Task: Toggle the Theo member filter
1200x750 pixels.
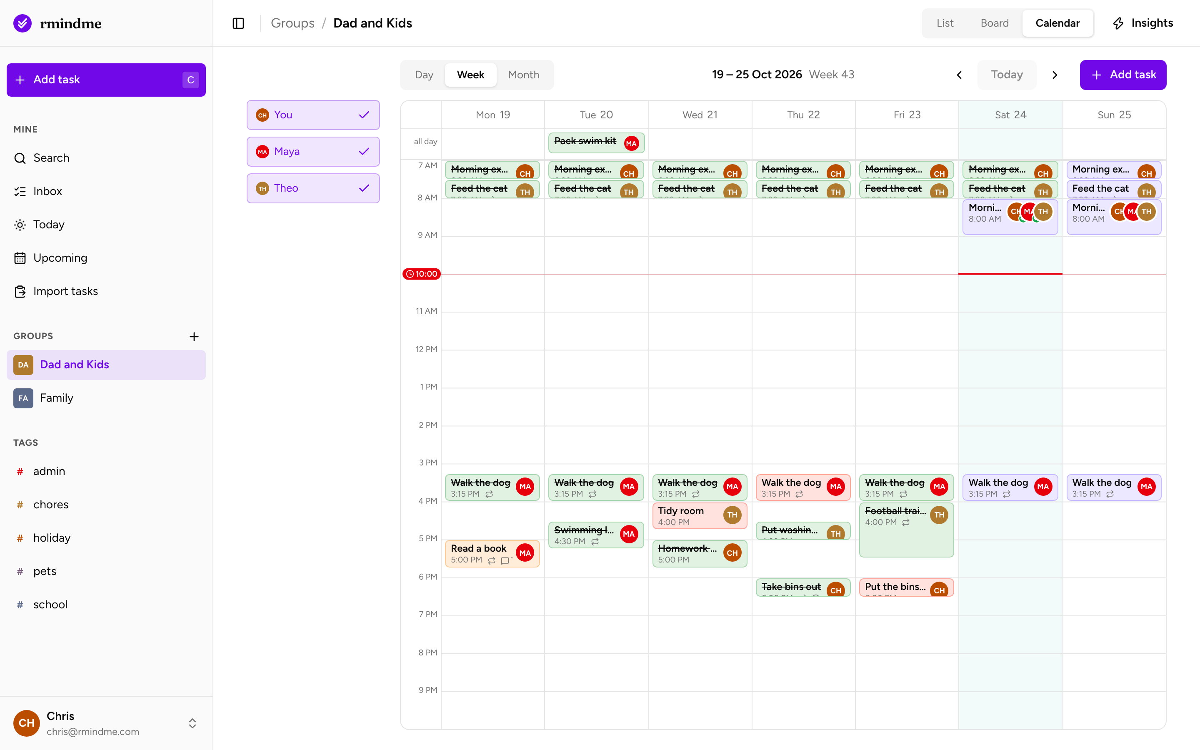Action: 313,188
